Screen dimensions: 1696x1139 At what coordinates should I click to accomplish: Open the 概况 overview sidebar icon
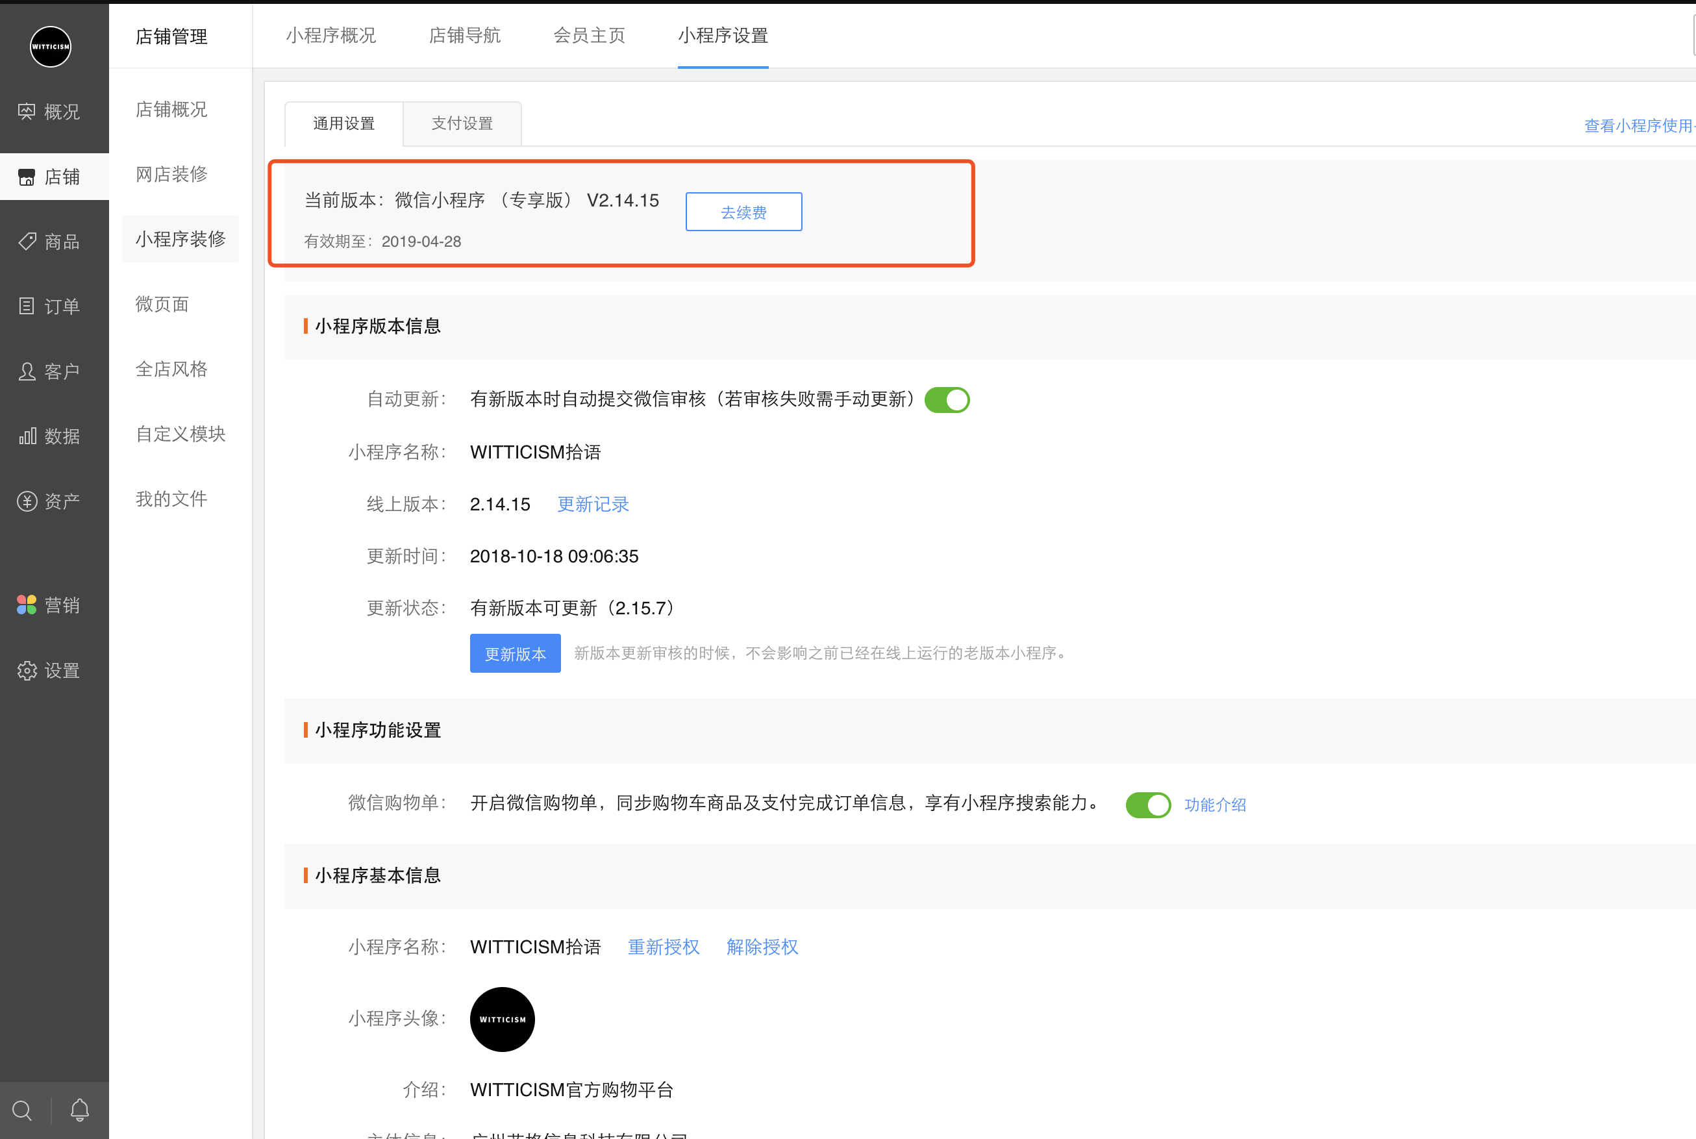pos(27,112)
